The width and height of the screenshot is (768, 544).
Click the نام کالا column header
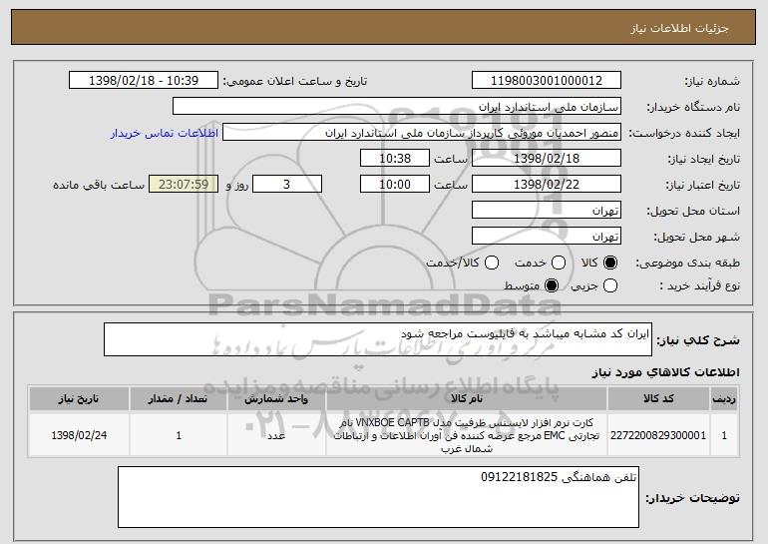pos(467,399)
